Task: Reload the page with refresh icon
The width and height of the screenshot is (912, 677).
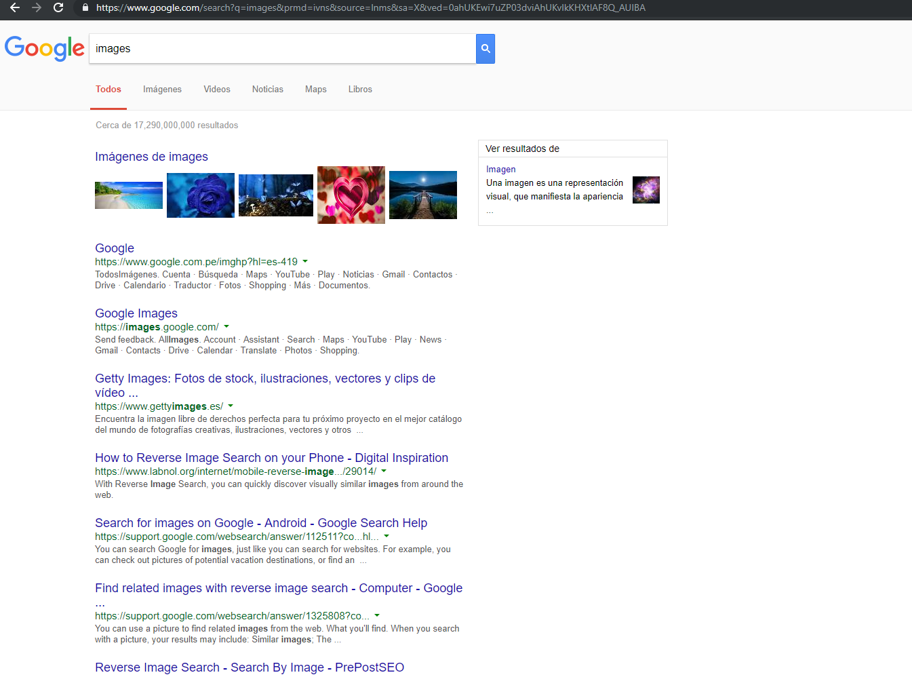Action: pyautogui.click(x=58, y=7)
